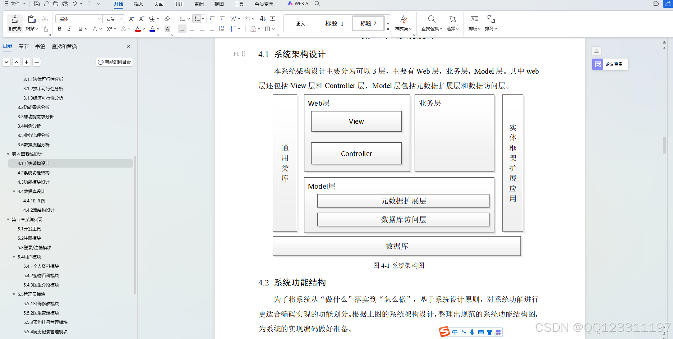The width and height of the screenshot is (673, 339).
Task: Increase indent icon
Action: point(222,19)
